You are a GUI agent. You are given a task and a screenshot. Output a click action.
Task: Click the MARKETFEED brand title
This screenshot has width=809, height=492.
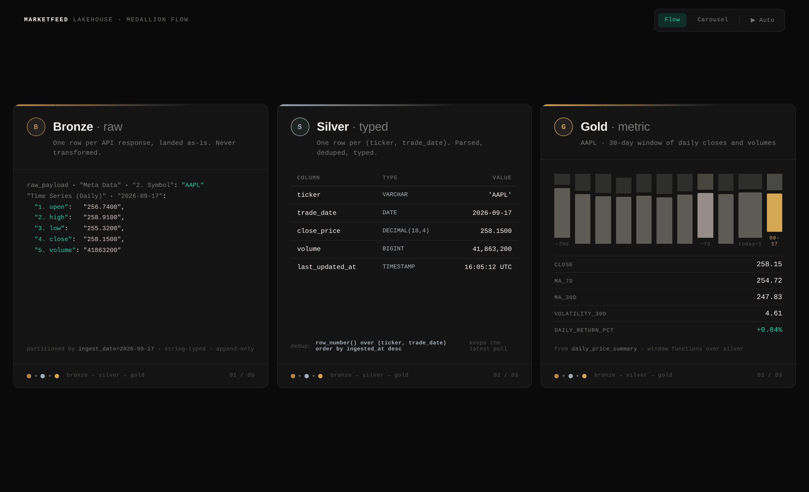(46, 20)
